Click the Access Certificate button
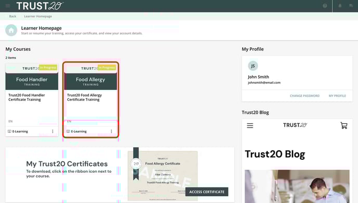358x203 pixels. (207, 192)
